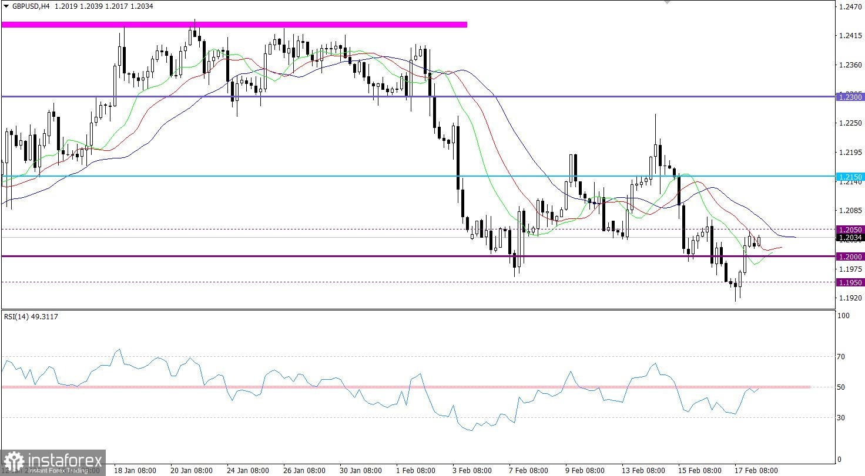Click the 1.2470 axis value
865x476 pixels.
(851, 7)
